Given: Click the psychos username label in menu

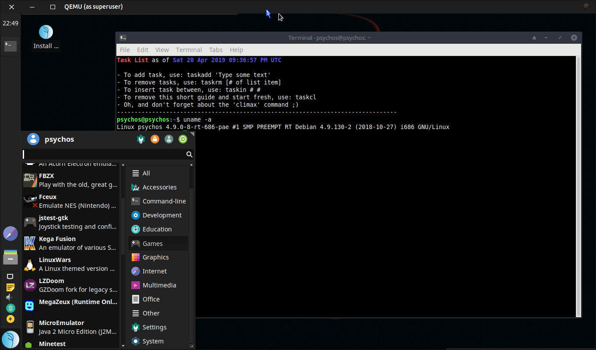Looking at the screenshot, I should point(60,139).
